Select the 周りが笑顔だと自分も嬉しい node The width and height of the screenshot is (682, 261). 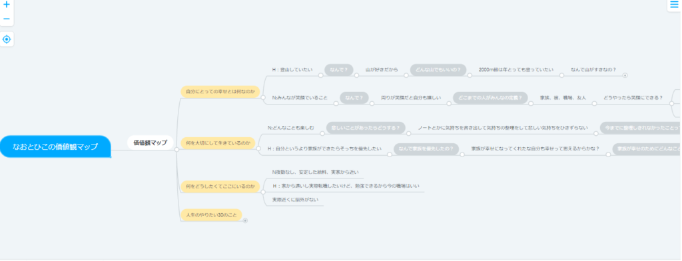(x=411, y=98)
